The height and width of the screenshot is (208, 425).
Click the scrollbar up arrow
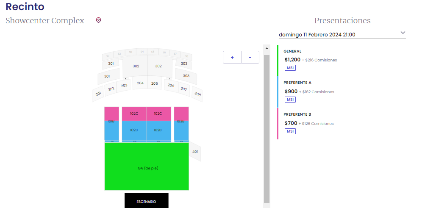[x=267, y=48]
